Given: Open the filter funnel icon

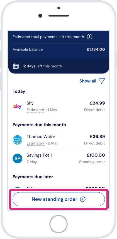Looking at the screenshot, I should coord(102,81).
